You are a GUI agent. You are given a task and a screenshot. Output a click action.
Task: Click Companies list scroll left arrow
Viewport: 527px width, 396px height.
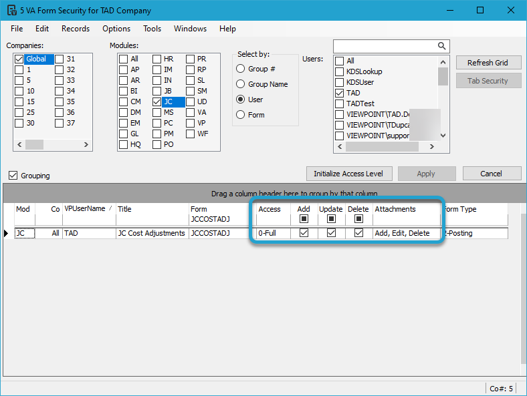pos(19,145)
